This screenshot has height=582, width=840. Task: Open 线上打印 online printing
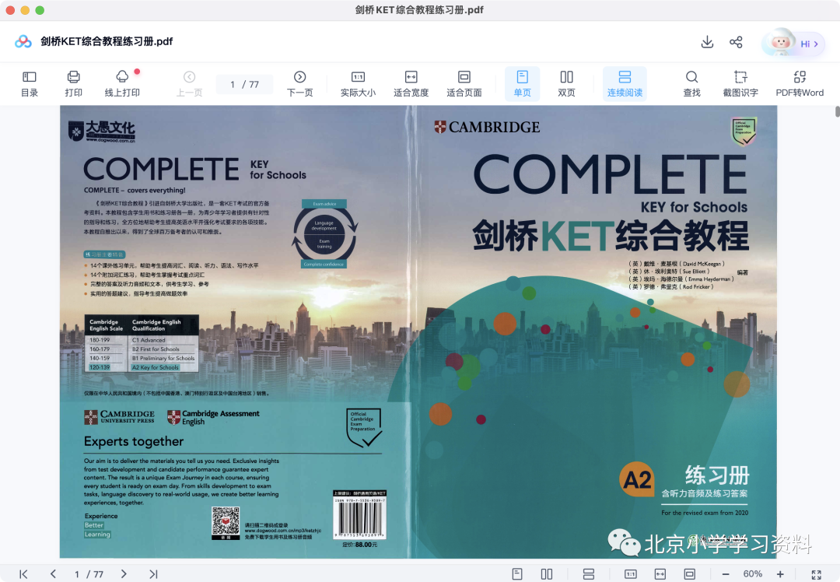122,84
